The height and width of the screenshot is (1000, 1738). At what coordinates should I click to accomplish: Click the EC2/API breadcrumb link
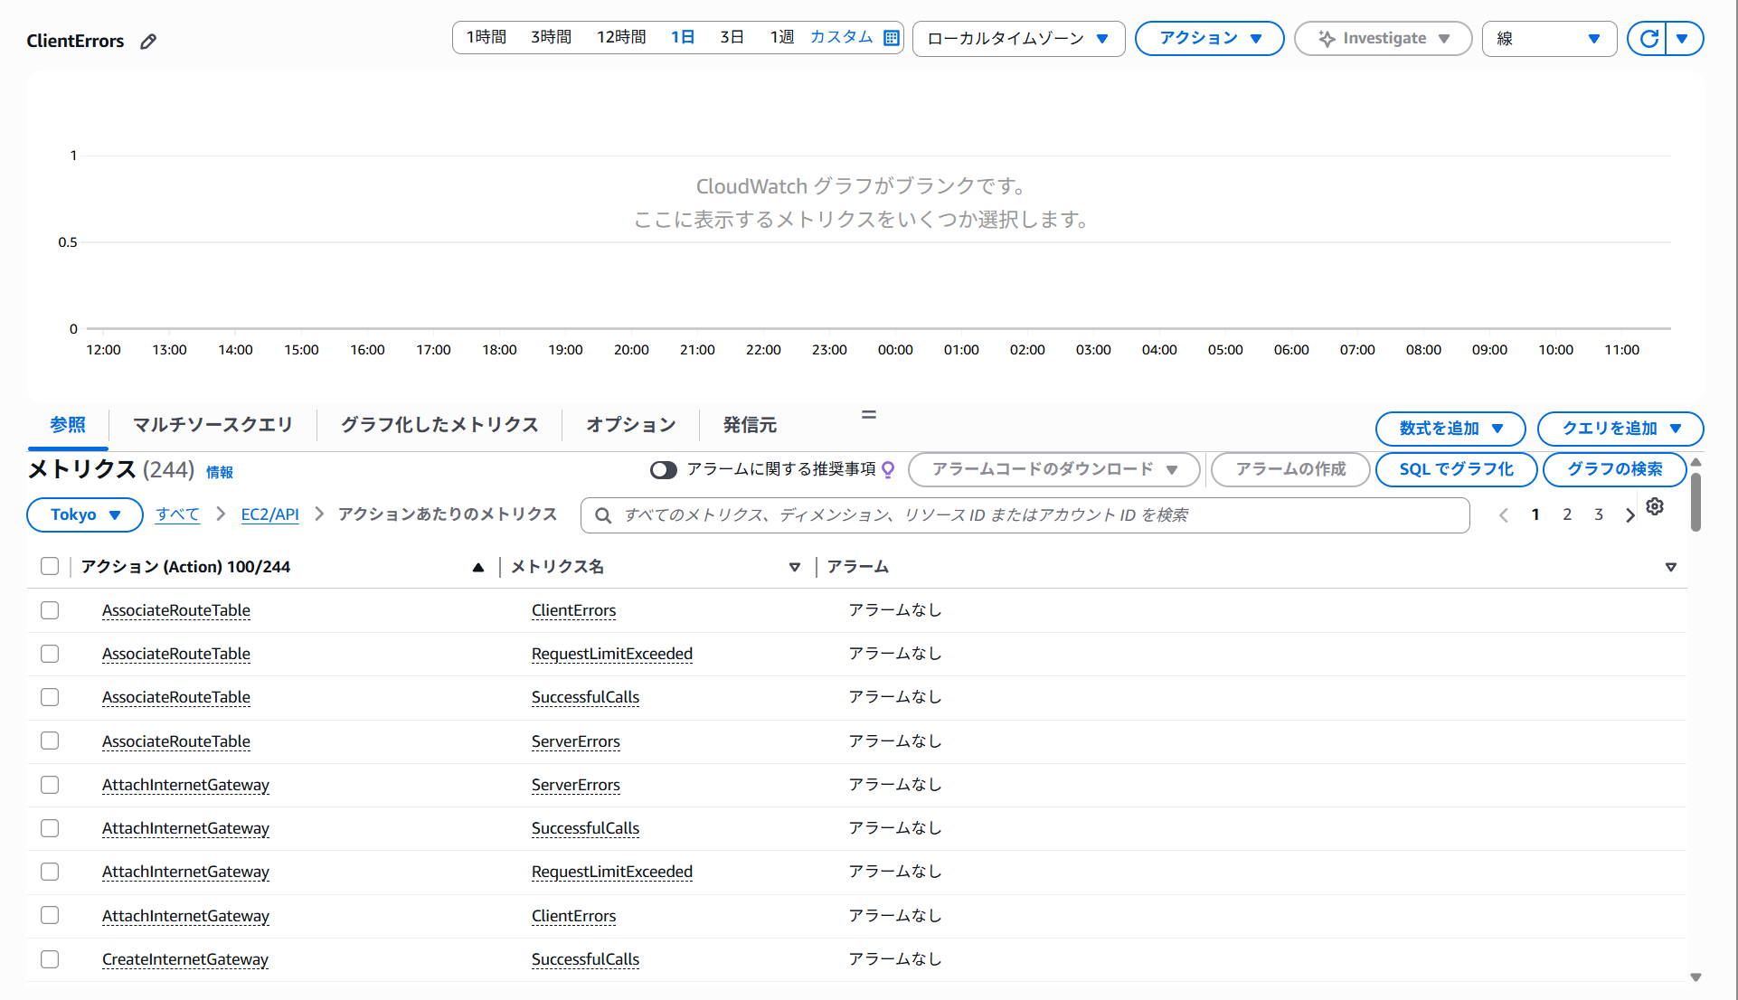pos(269,514)
